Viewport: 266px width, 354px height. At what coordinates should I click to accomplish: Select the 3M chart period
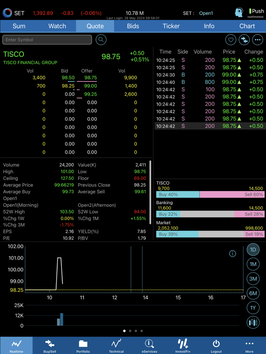tap(253, 279)
